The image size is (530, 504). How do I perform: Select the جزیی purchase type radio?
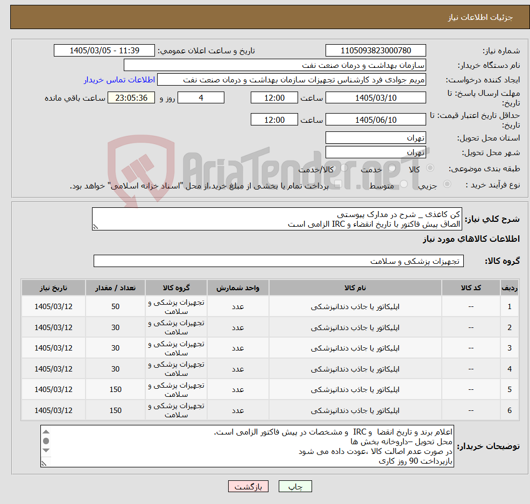447,184
